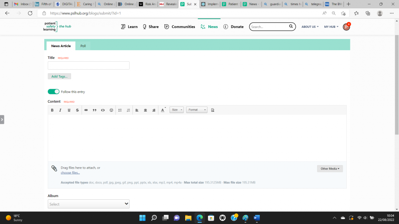Open browser read aloud icon
Image resolution: width=399 pixels, height=224 pixels.
[x=324, y=13]
